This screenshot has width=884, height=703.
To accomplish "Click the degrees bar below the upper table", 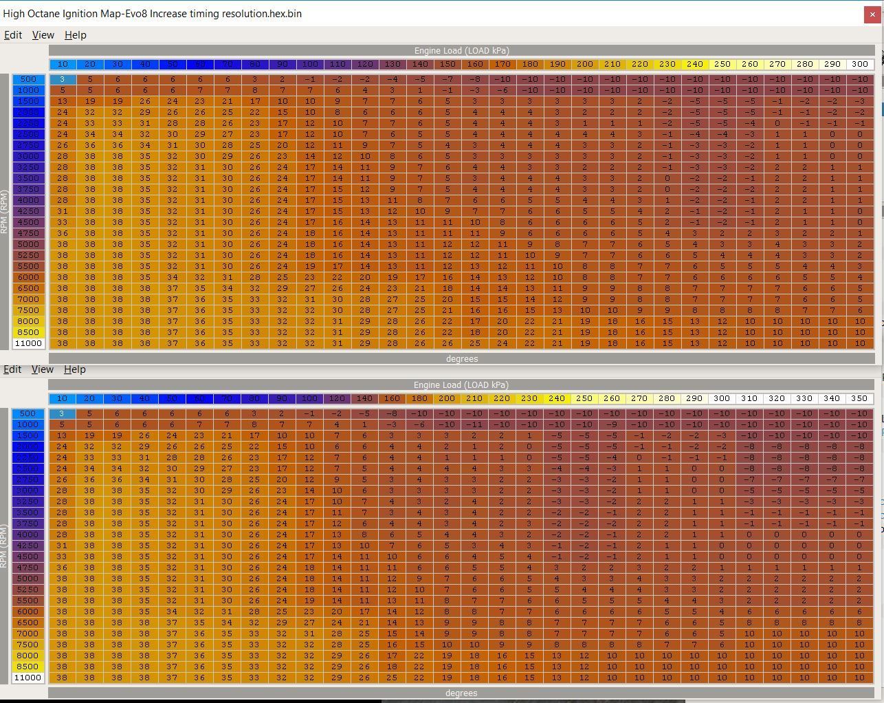I will point(461,358).
